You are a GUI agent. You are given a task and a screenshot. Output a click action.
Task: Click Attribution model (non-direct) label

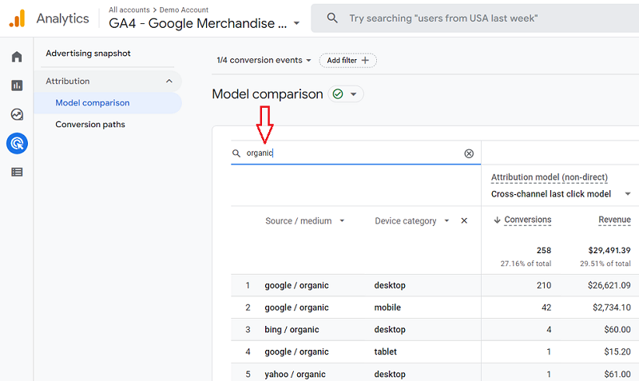[550, 177]
